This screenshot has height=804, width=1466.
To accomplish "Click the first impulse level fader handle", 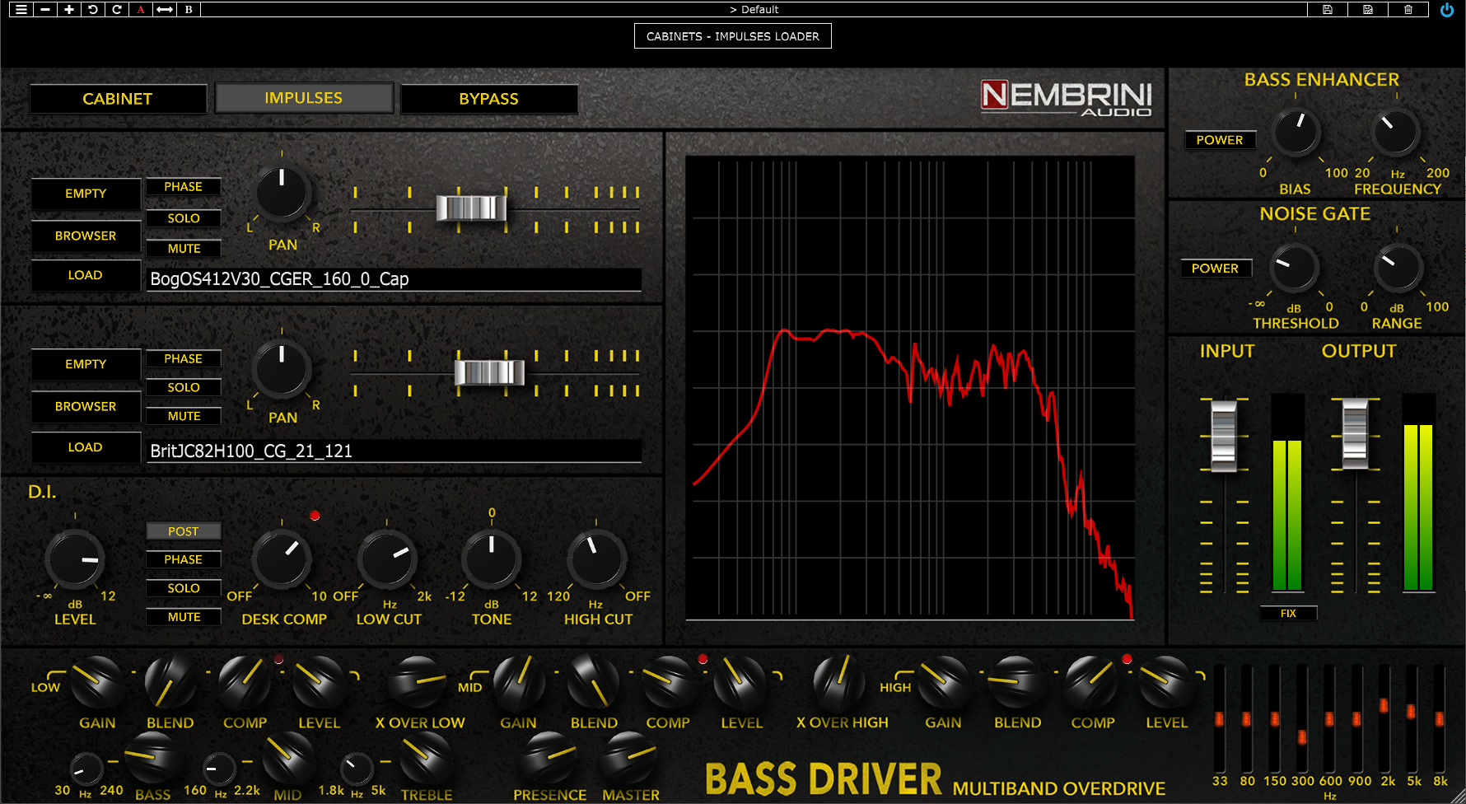I will pyautogui.click(x=471, y=208).
